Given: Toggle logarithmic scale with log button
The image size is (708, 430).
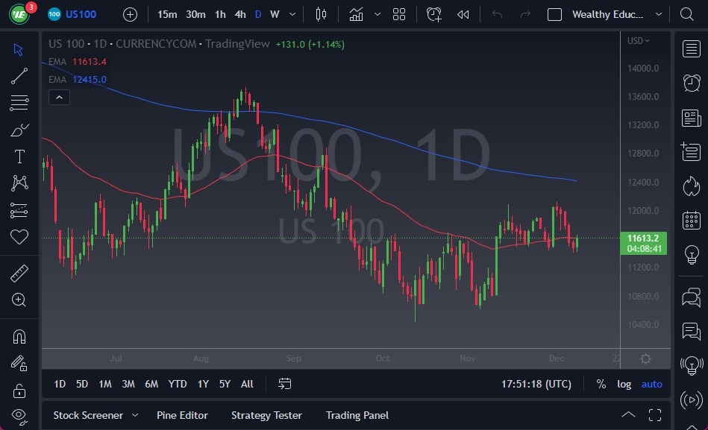Looking at the screenshot, I should pyautogui.click(x=624, y=384).
